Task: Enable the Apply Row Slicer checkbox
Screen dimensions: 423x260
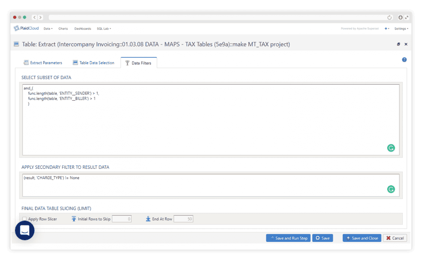Action: point(25,219)
